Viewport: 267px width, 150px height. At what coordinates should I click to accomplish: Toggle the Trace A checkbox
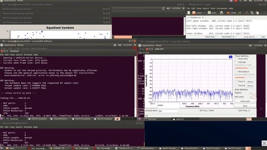[x=236, y=82]
